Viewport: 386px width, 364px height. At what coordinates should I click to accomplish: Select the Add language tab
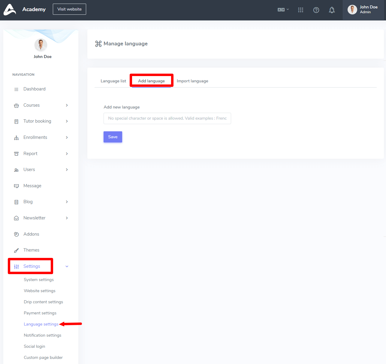(151, 81)
